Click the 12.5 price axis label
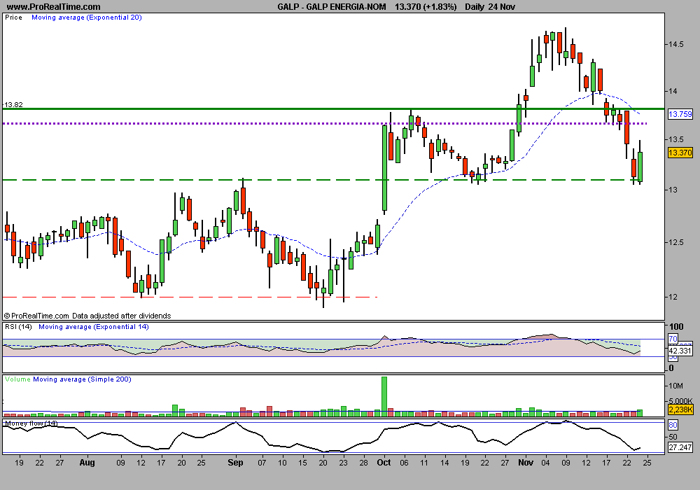Image resolution: width=700 pixels, height=490 pixels. point(676,242)
